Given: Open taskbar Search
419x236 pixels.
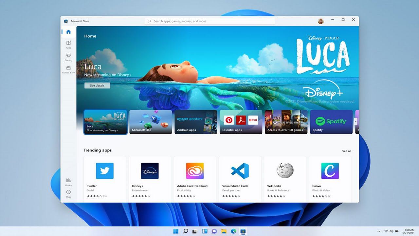Looking at the screenshot, I should click(x=185, y=231).
